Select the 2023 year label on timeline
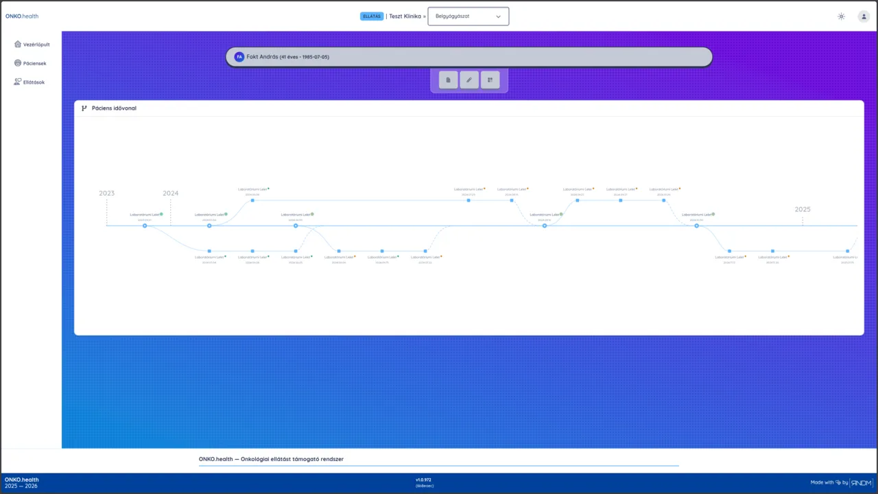 (x=107, y=193)
